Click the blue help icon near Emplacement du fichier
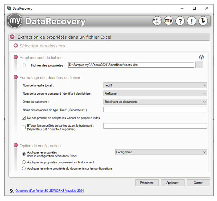 point(201,57)
